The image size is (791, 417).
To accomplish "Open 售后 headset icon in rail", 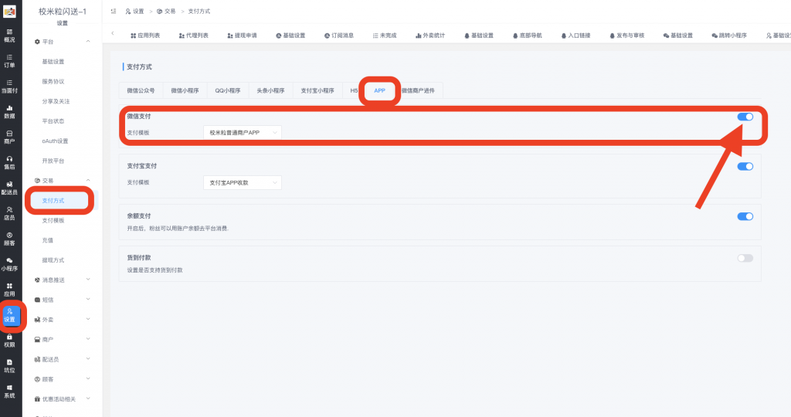I will click(9, 163).
